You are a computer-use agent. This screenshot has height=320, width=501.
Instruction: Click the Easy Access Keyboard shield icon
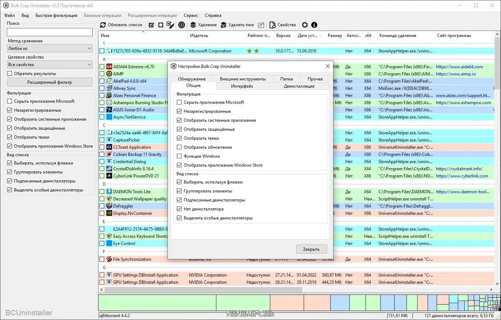click(109, 236)
